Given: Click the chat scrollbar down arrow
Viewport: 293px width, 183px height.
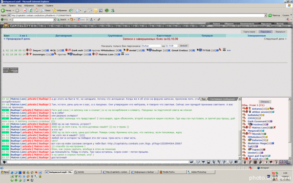Looking at the screenshot, I should click(x=240, y=158).
